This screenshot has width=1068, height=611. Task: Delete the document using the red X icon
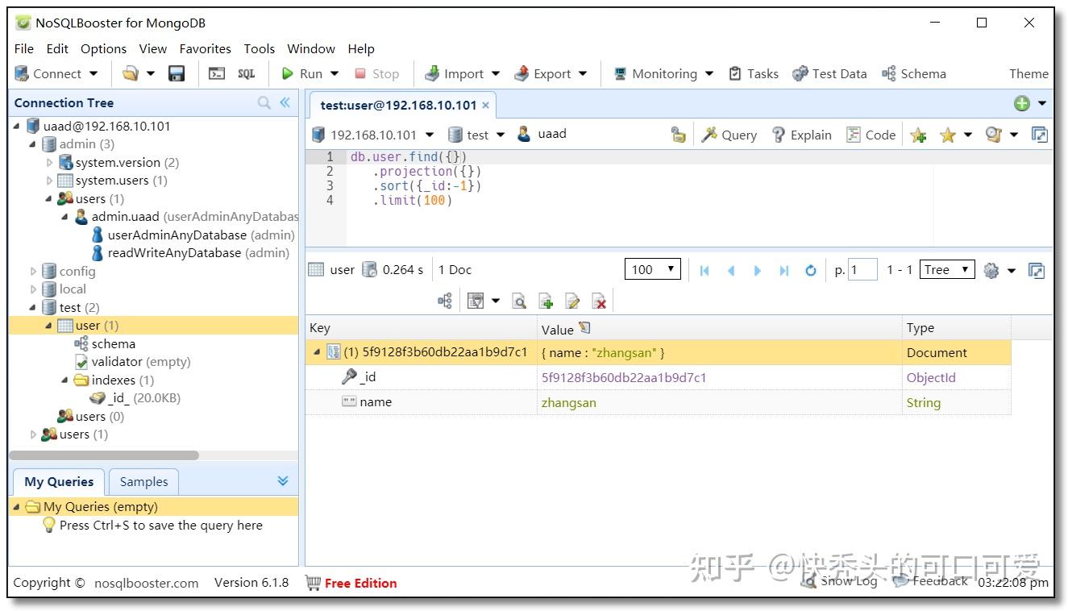[x=598, y=300]
